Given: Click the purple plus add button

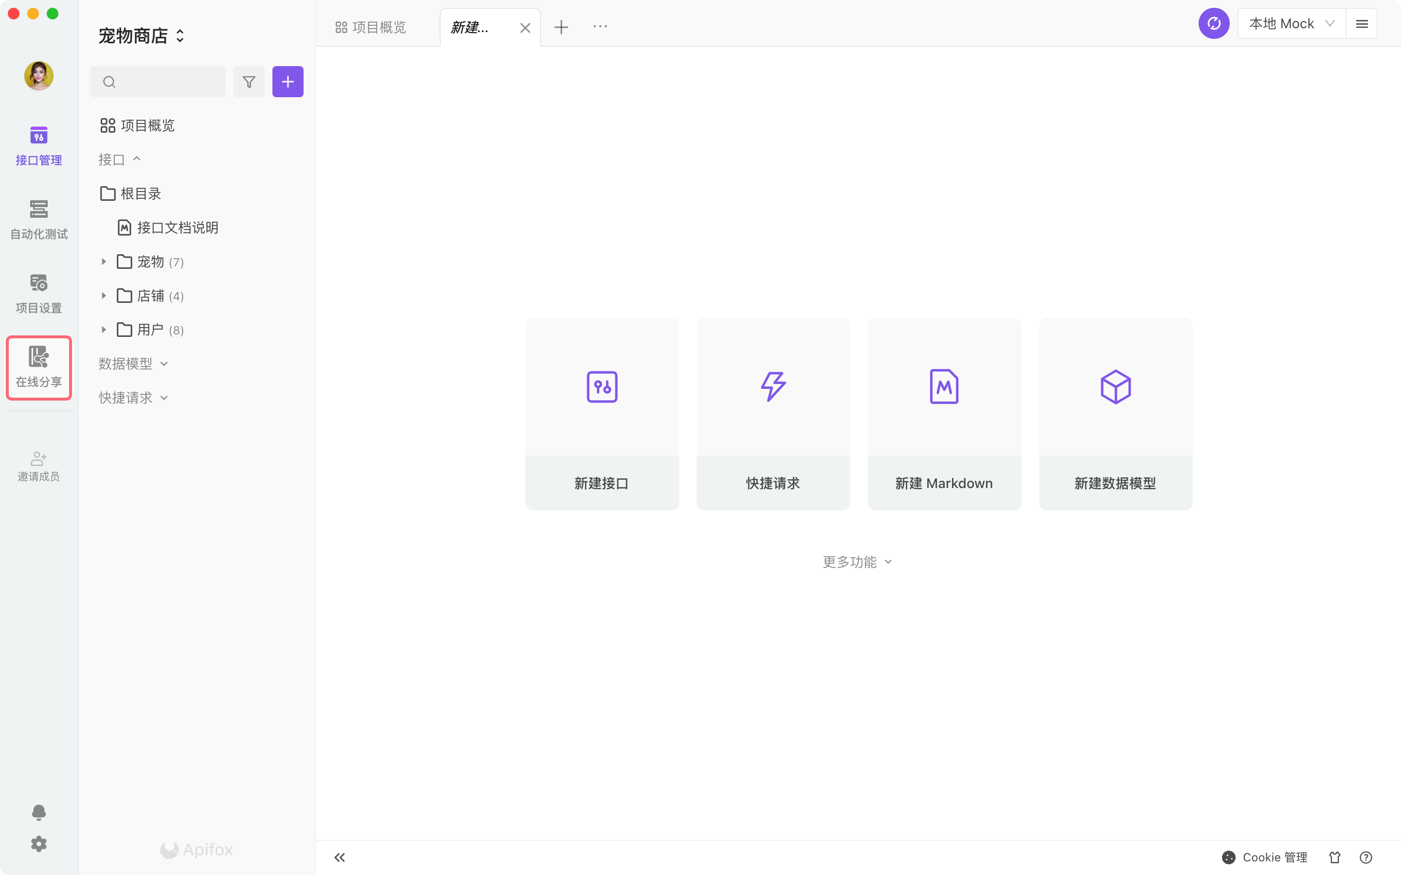Looking at the screenshot, I should [x=287, y=82].
